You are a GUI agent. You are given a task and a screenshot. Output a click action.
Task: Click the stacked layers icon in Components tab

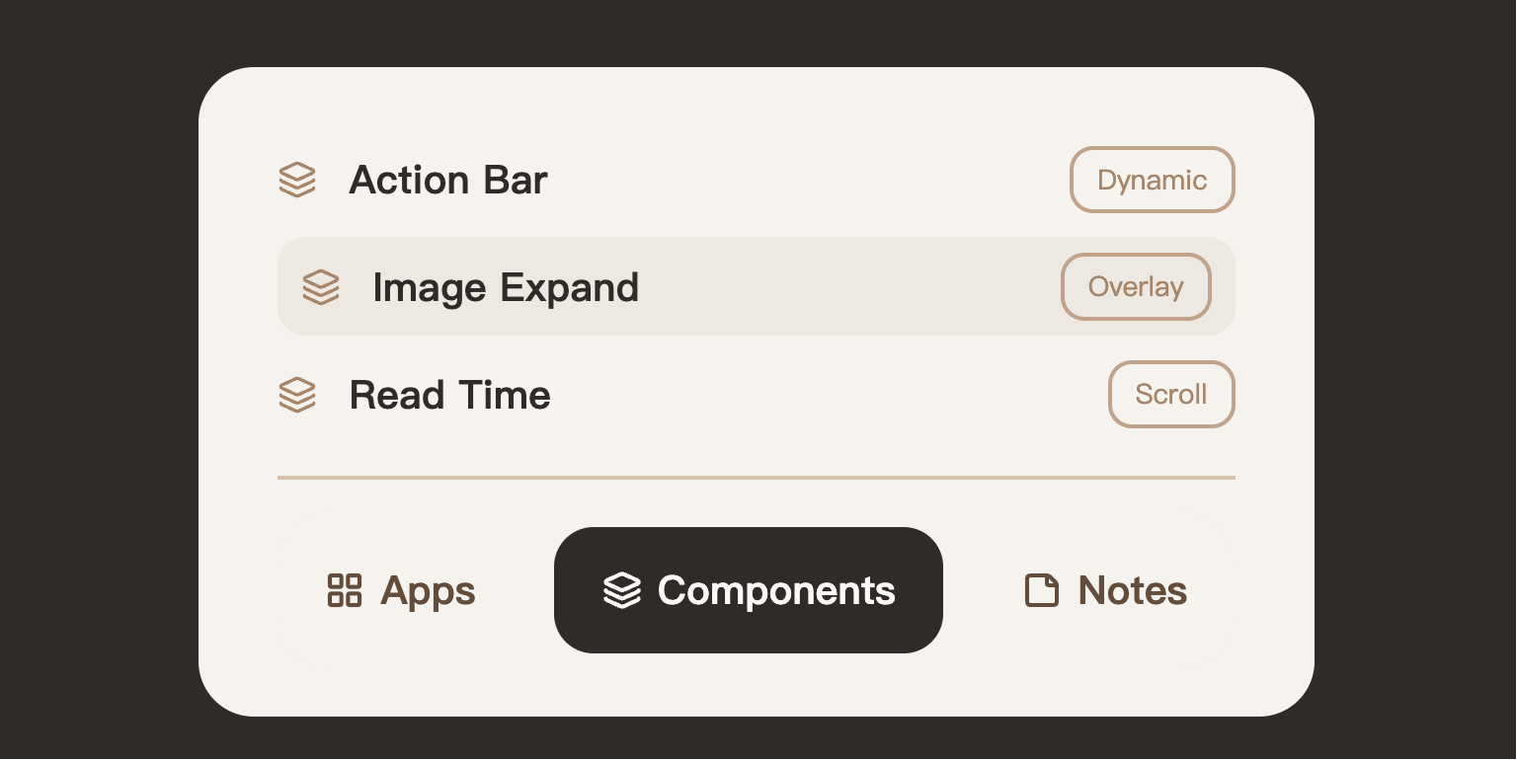click(622, 590)
